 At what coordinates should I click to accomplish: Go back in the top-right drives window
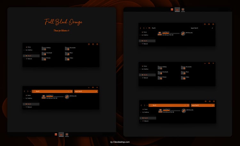140,28
